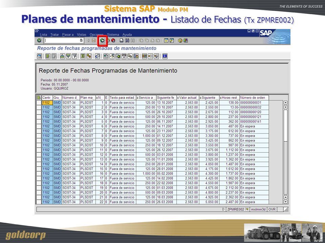Click the blue Information icon
The image size is (325, 243).
tap(165, 56)
